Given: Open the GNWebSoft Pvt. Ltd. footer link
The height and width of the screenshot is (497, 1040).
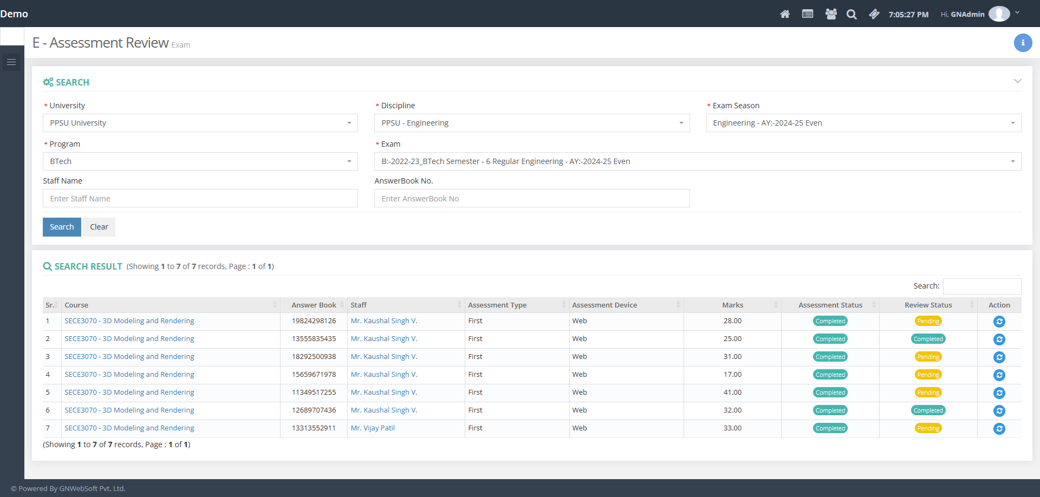Looking at the screenshot, I should [x=92, y=488].
